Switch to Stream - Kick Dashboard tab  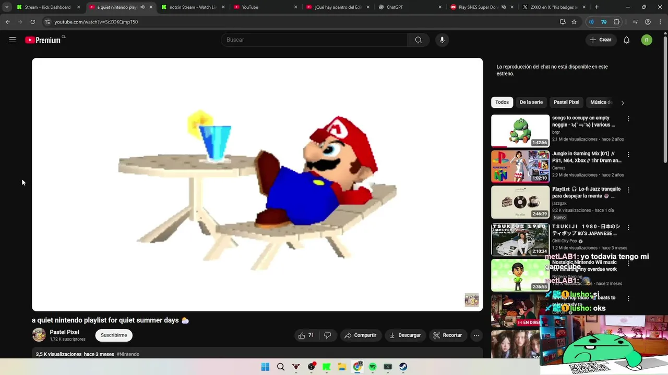(47, 7)
